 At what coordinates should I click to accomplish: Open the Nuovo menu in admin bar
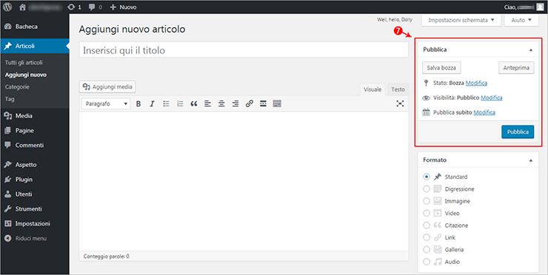[x=123, y=7]
